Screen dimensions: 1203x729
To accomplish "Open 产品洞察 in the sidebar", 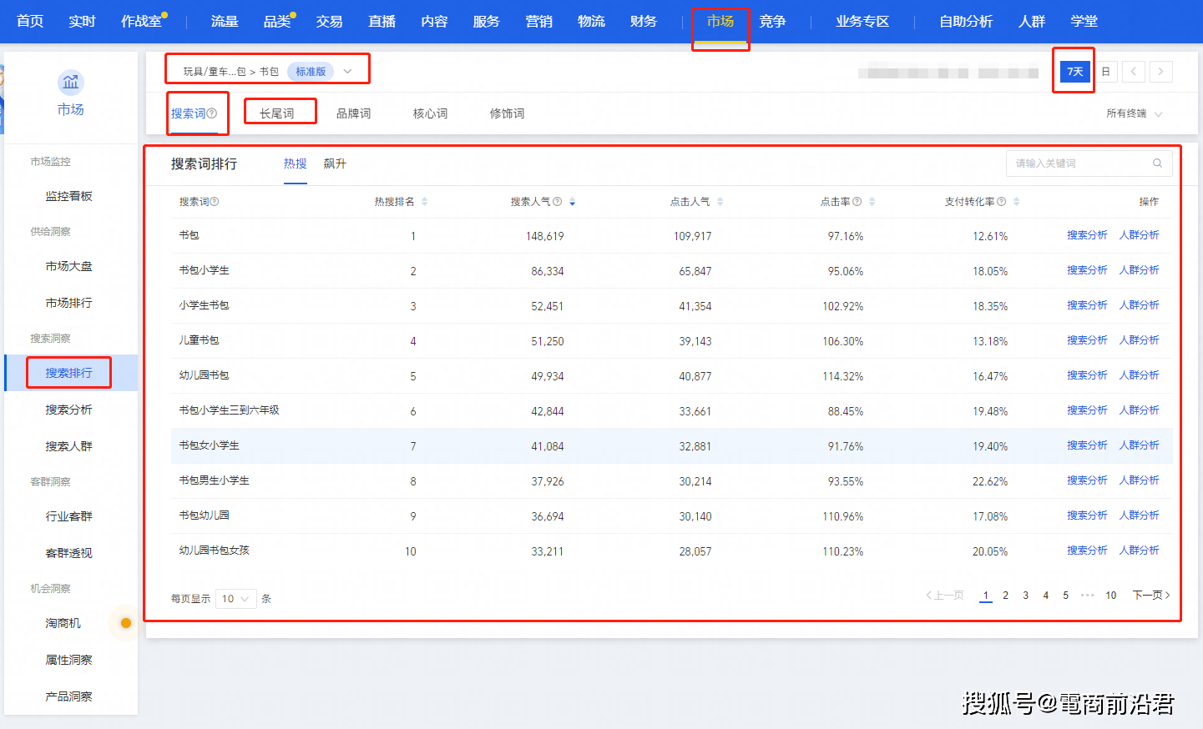I will (x=69, y=696).
